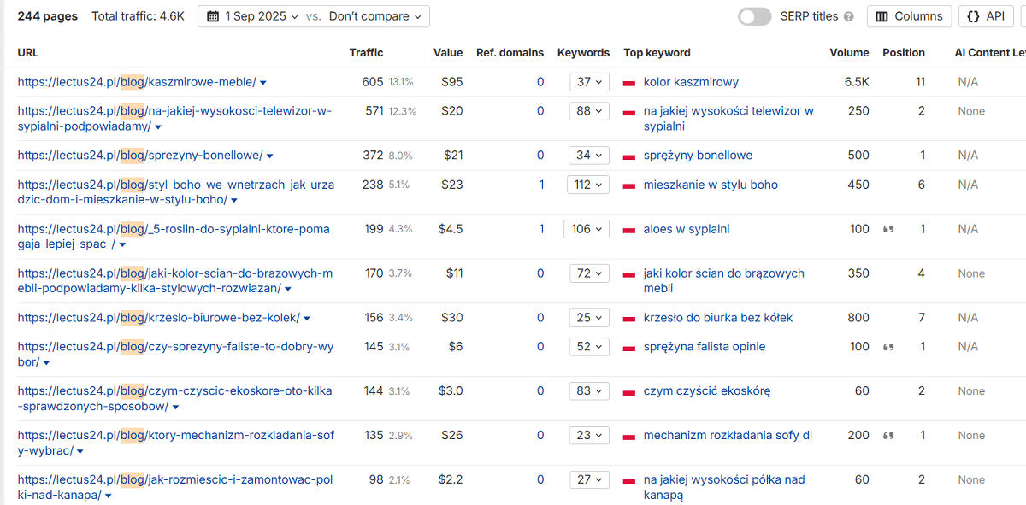Screen dimensions: 1026x505
Task: Expand the 23 keywords dropdown
Action: pyautogui.click(x=590, y=436)
